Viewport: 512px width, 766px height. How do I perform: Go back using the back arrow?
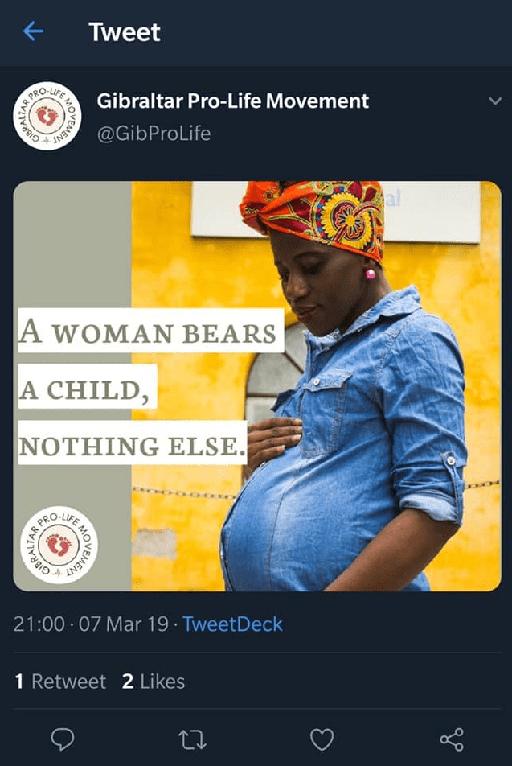(x=34, y=32)
